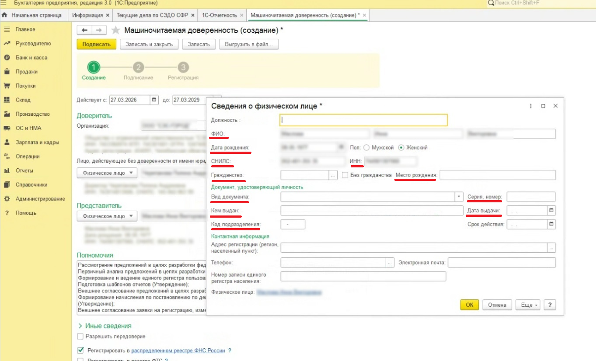This screenshot has width=596, height=361.
Task: Open calendar for Действует с date
Action: point(154,100)
